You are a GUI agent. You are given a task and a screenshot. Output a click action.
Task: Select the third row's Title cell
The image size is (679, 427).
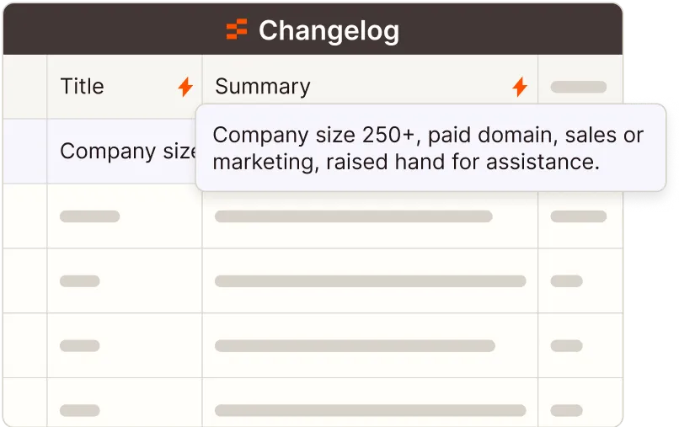pos(125,281)
